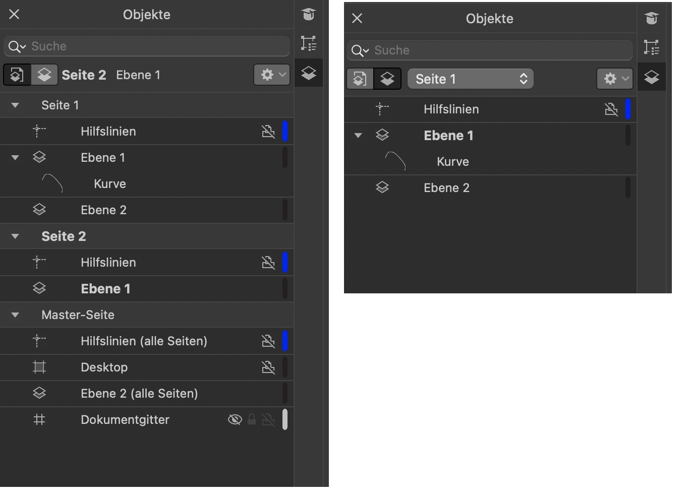Click the Suche search field in right panel
This screenshot has height=499, width=687.
click(499, 50)
